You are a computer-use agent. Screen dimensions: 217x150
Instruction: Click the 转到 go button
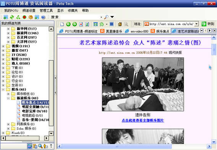(208, 24)
